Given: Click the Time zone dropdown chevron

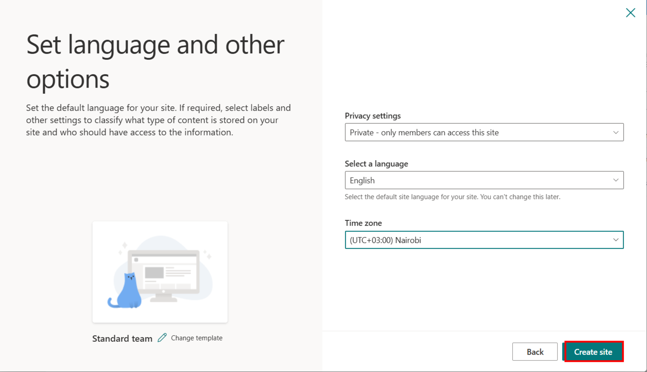Looking at the screenshot, I should click(615, 240).
